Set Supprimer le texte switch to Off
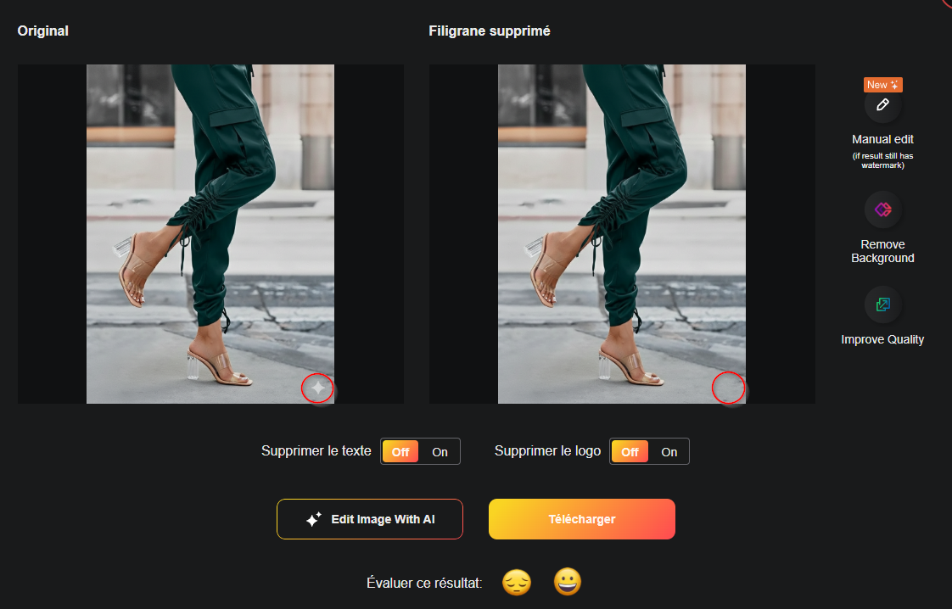This screenshot has height=609, width=952. coord(400,451)
